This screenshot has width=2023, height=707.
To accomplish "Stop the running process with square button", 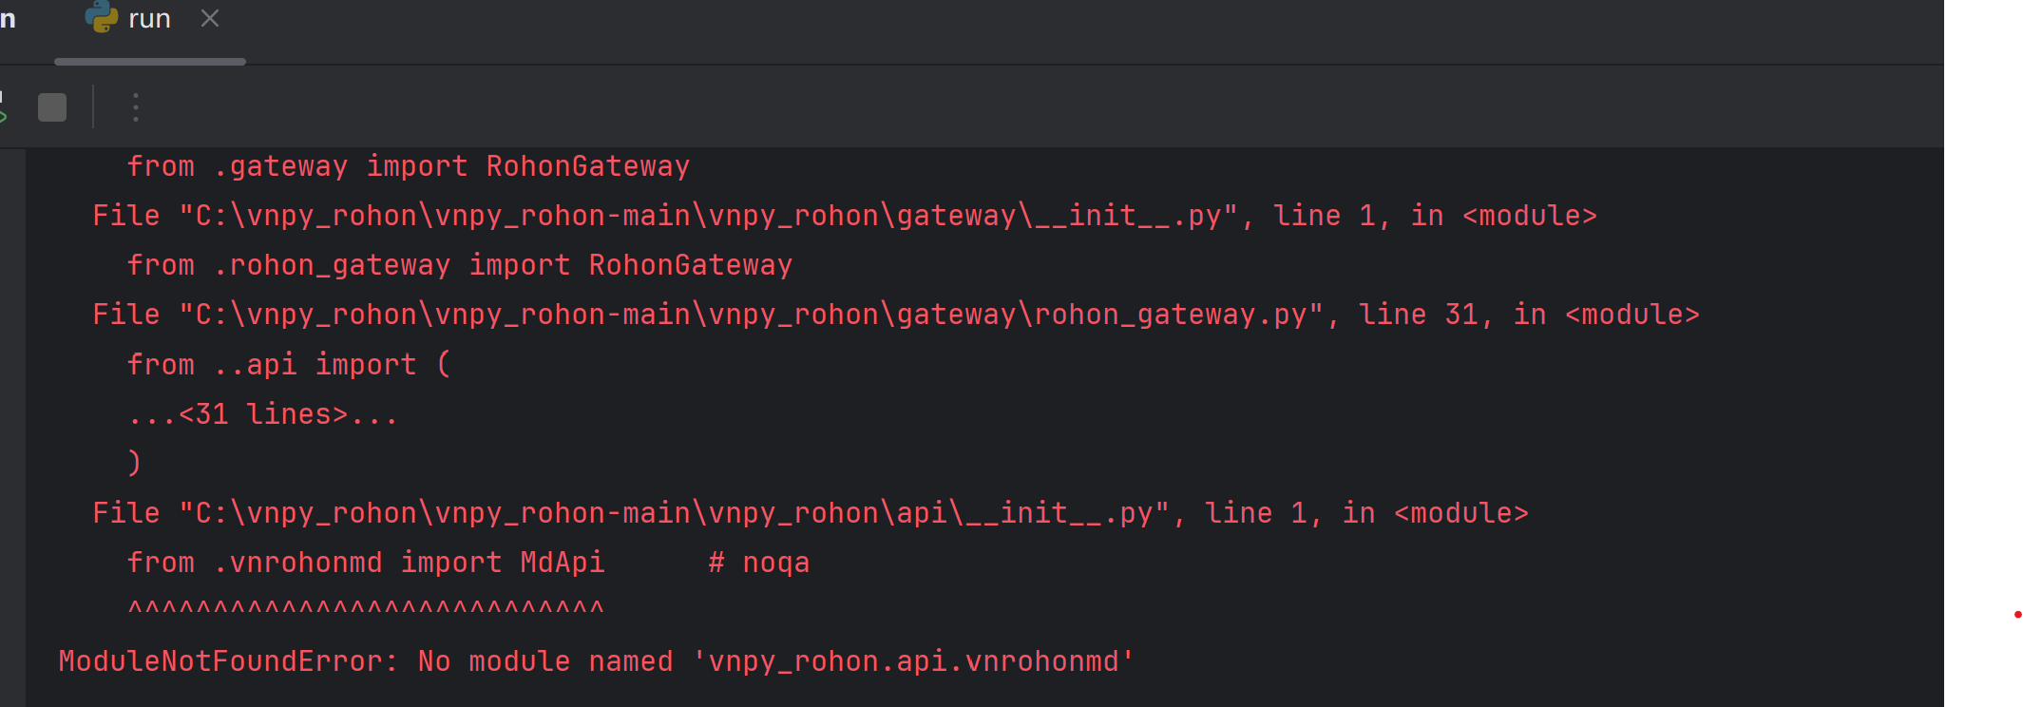I will 52,107.
